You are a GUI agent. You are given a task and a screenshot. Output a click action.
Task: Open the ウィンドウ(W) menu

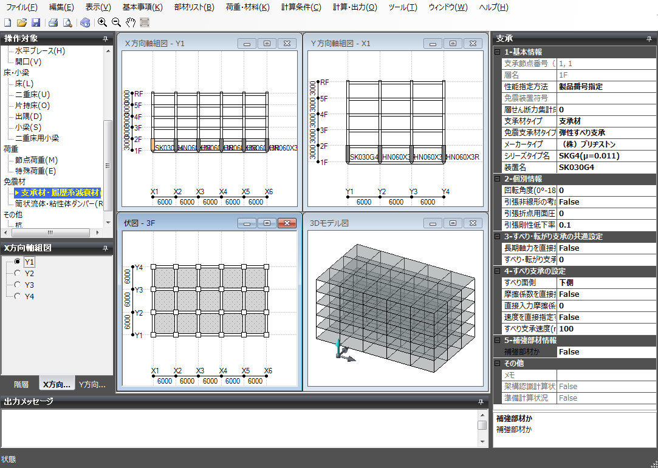pos(448,7)
